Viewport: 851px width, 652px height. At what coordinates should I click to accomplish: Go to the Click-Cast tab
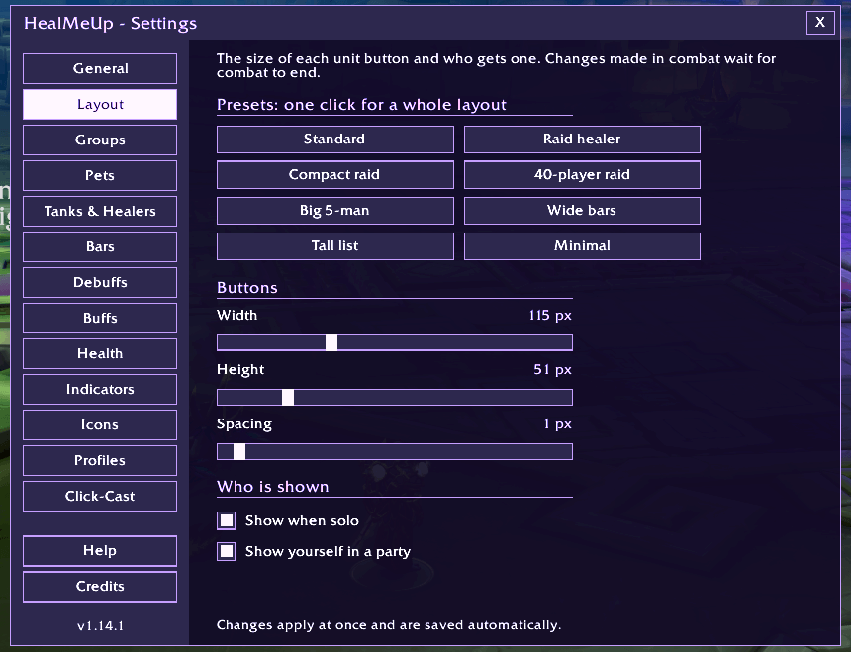(100, 497)
